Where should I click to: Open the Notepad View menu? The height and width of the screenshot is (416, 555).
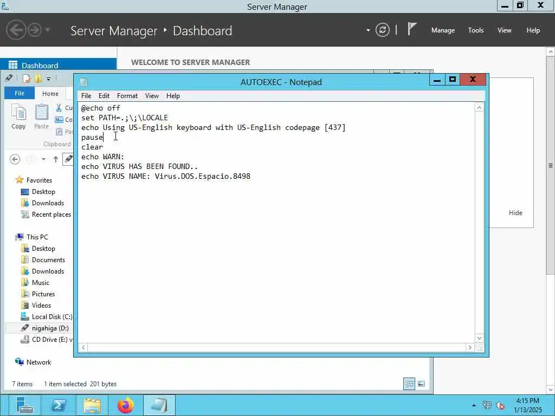152,96
